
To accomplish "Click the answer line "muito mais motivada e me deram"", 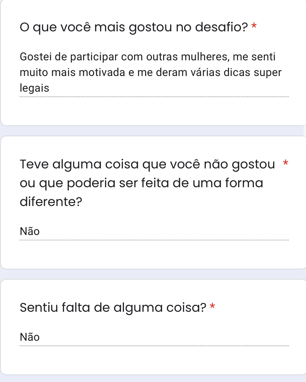I will click(105, 72).
